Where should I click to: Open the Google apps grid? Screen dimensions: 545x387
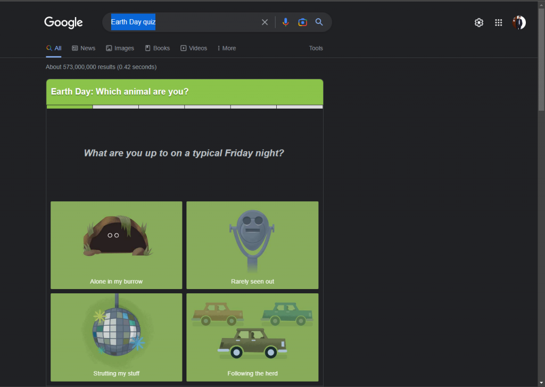click(x=498, y=22)
